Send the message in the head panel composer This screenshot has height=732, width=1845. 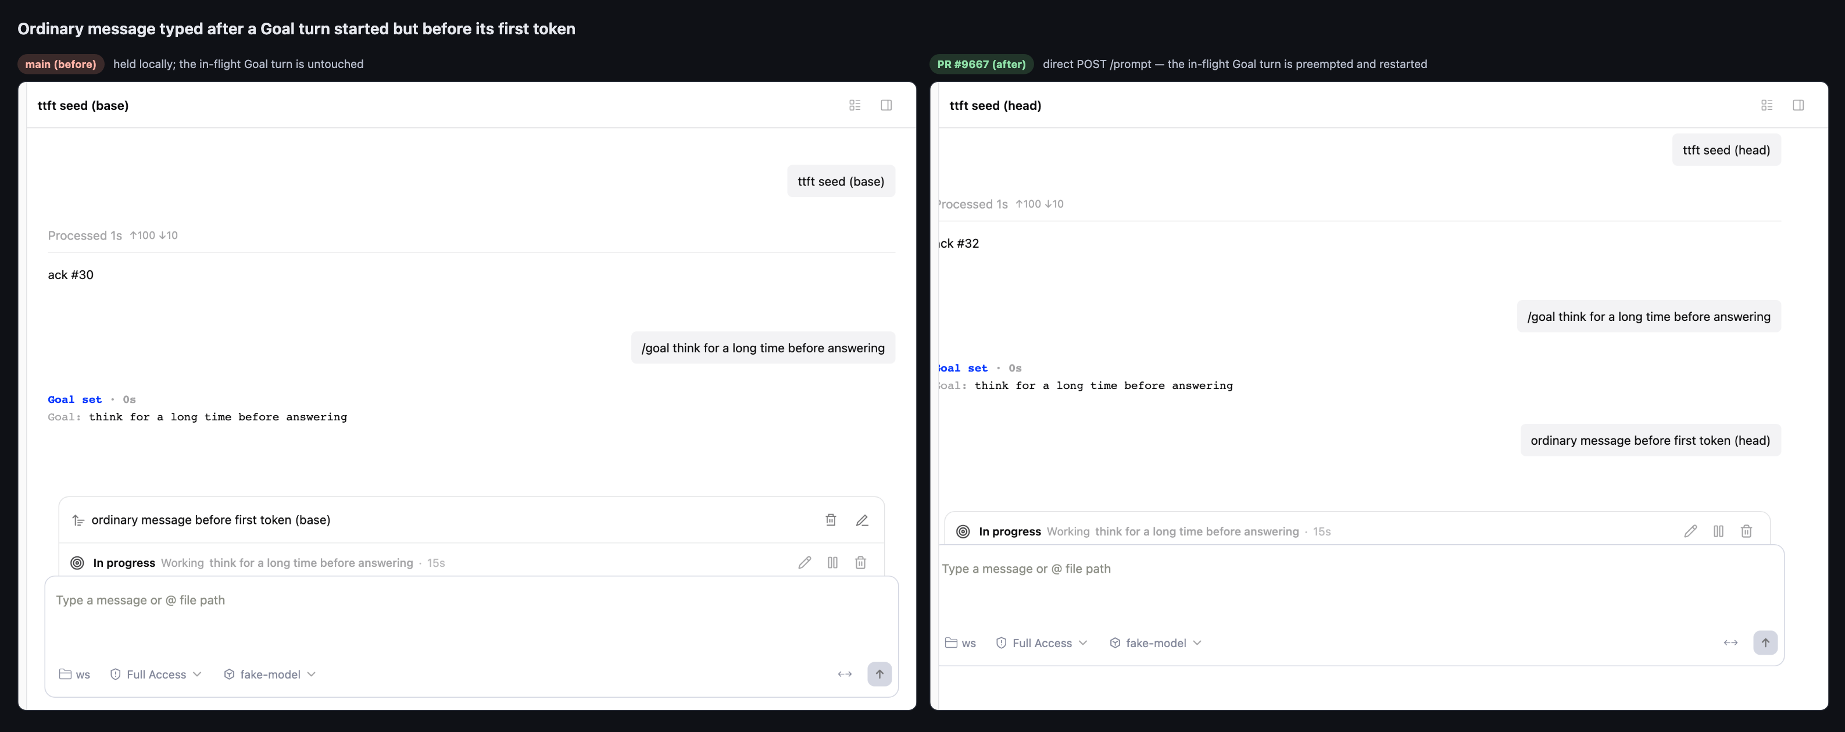(x=1765, y=642)
